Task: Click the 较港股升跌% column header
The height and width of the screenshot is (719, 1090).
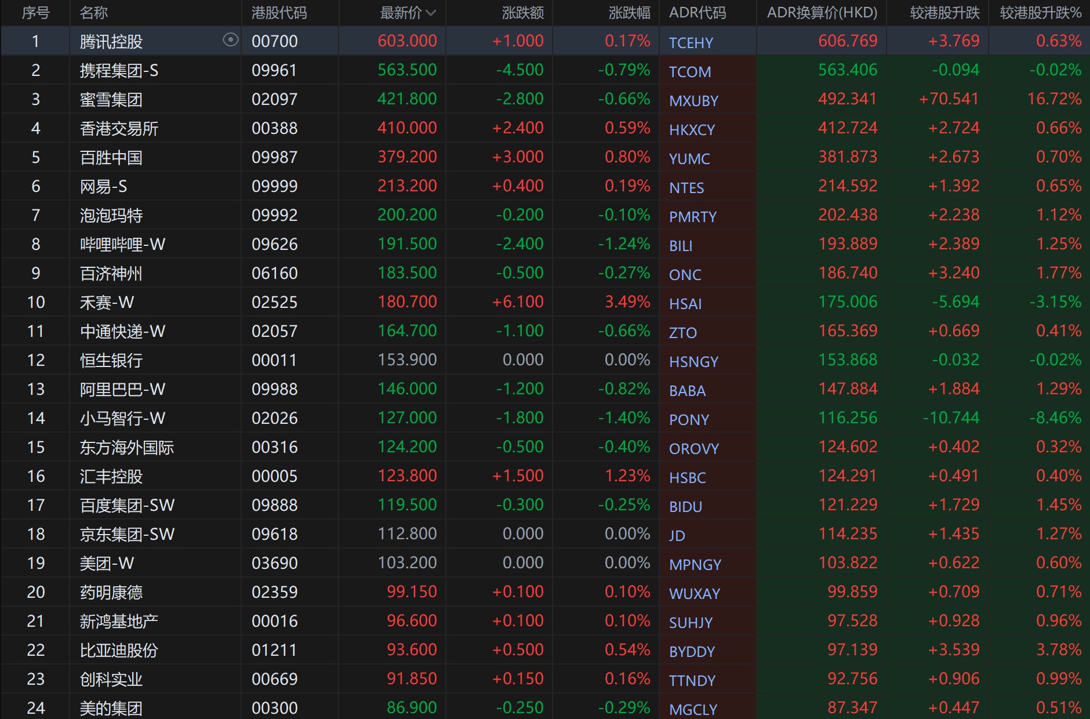Action: click(x=1040, y=13)
